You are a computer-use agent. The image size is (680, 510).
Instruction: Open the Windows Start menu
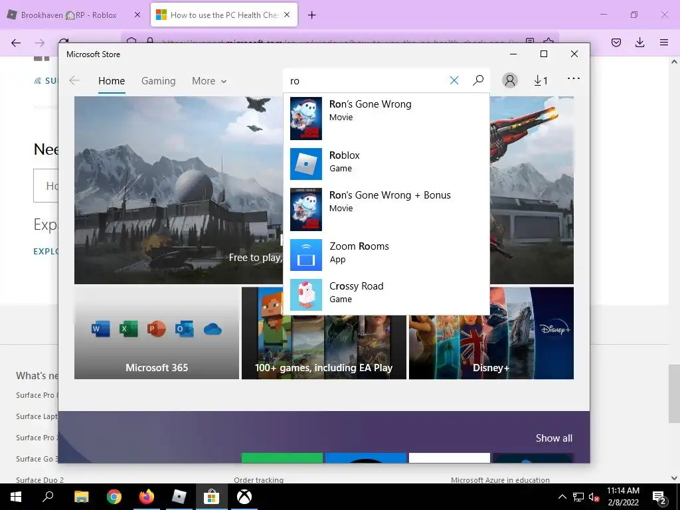16,497
